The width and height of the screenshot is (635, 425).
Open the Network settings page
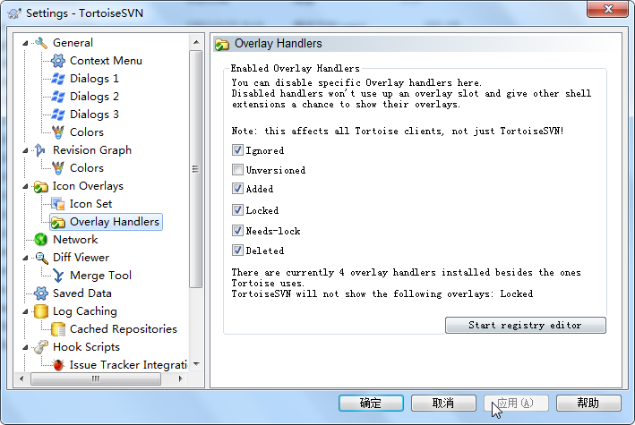[x=75, y=240]
